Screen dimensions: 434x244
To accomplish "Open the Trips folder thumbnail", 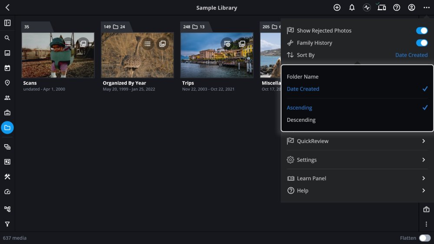I will click(x=217, y=55).
